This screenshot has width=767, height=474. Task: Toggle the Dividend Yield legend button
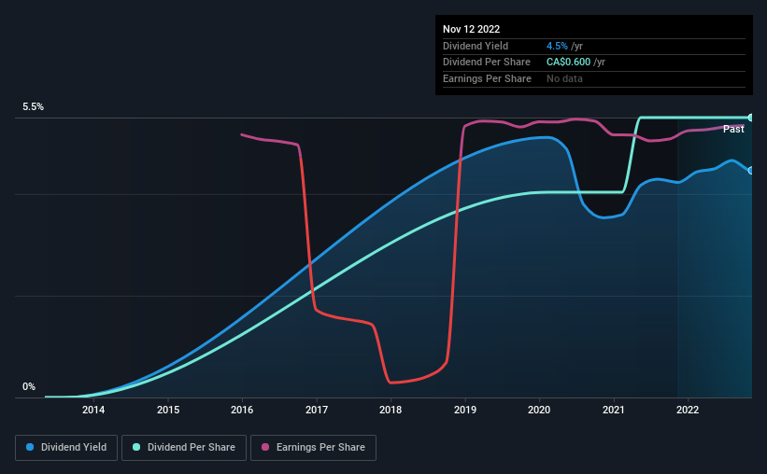pyautogui.click(x=66, y=448)
